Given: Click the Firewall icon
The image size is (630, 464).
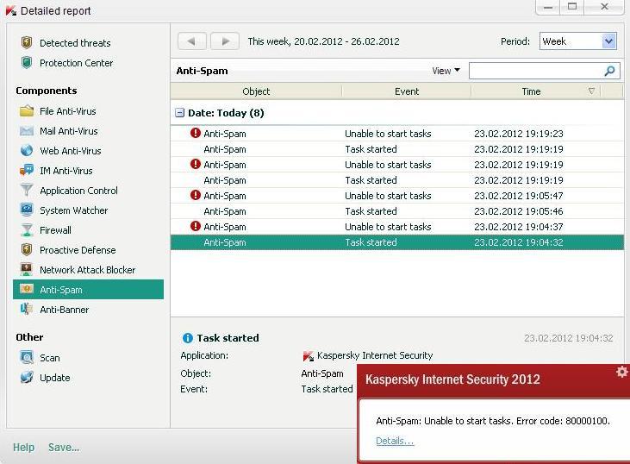Looking at the screenshot, I should click(x=27, y=229).
